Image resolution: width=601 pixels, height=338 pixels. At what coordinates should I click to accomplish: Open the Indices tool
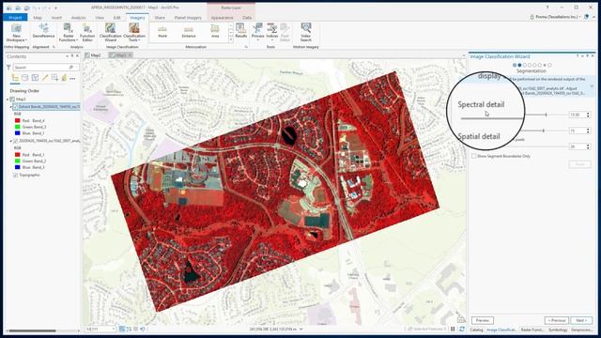272,32
